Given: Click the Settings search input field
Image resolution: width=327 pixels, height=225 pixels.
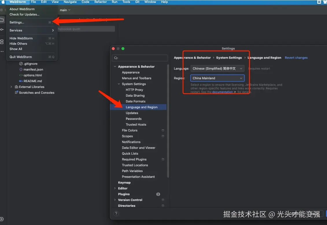Looking at the screenshot, I should [140, 58].
